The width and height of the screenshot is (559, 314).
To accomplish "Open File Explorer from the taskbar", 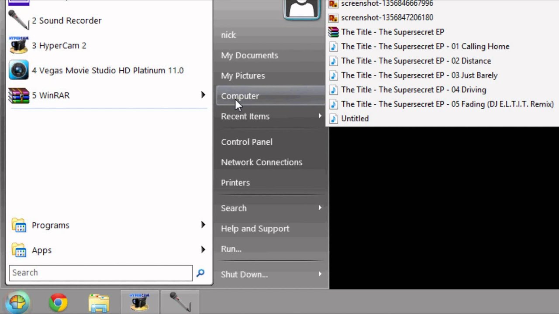I will click(99, 303).
